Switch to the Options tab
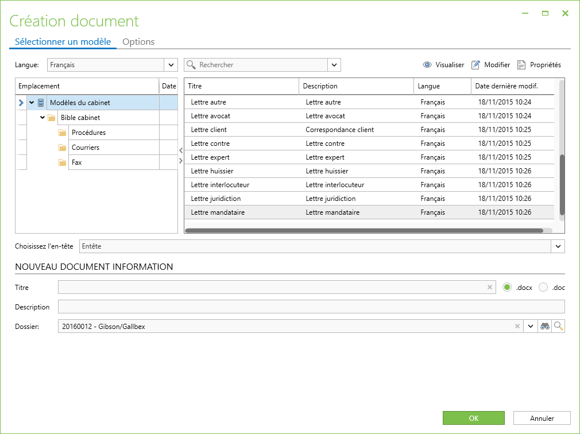The height and width of the screenshot is (434, 580). point(138,42)
